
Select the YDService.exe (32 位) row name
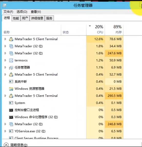tap(30, 131)
